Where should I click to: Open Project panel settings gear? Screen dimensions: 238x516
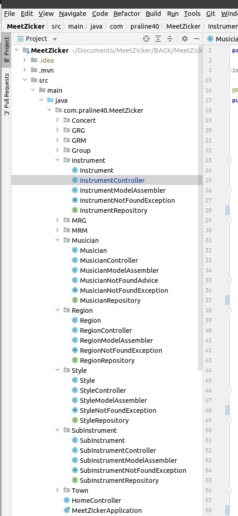click(x=185, y=39)
